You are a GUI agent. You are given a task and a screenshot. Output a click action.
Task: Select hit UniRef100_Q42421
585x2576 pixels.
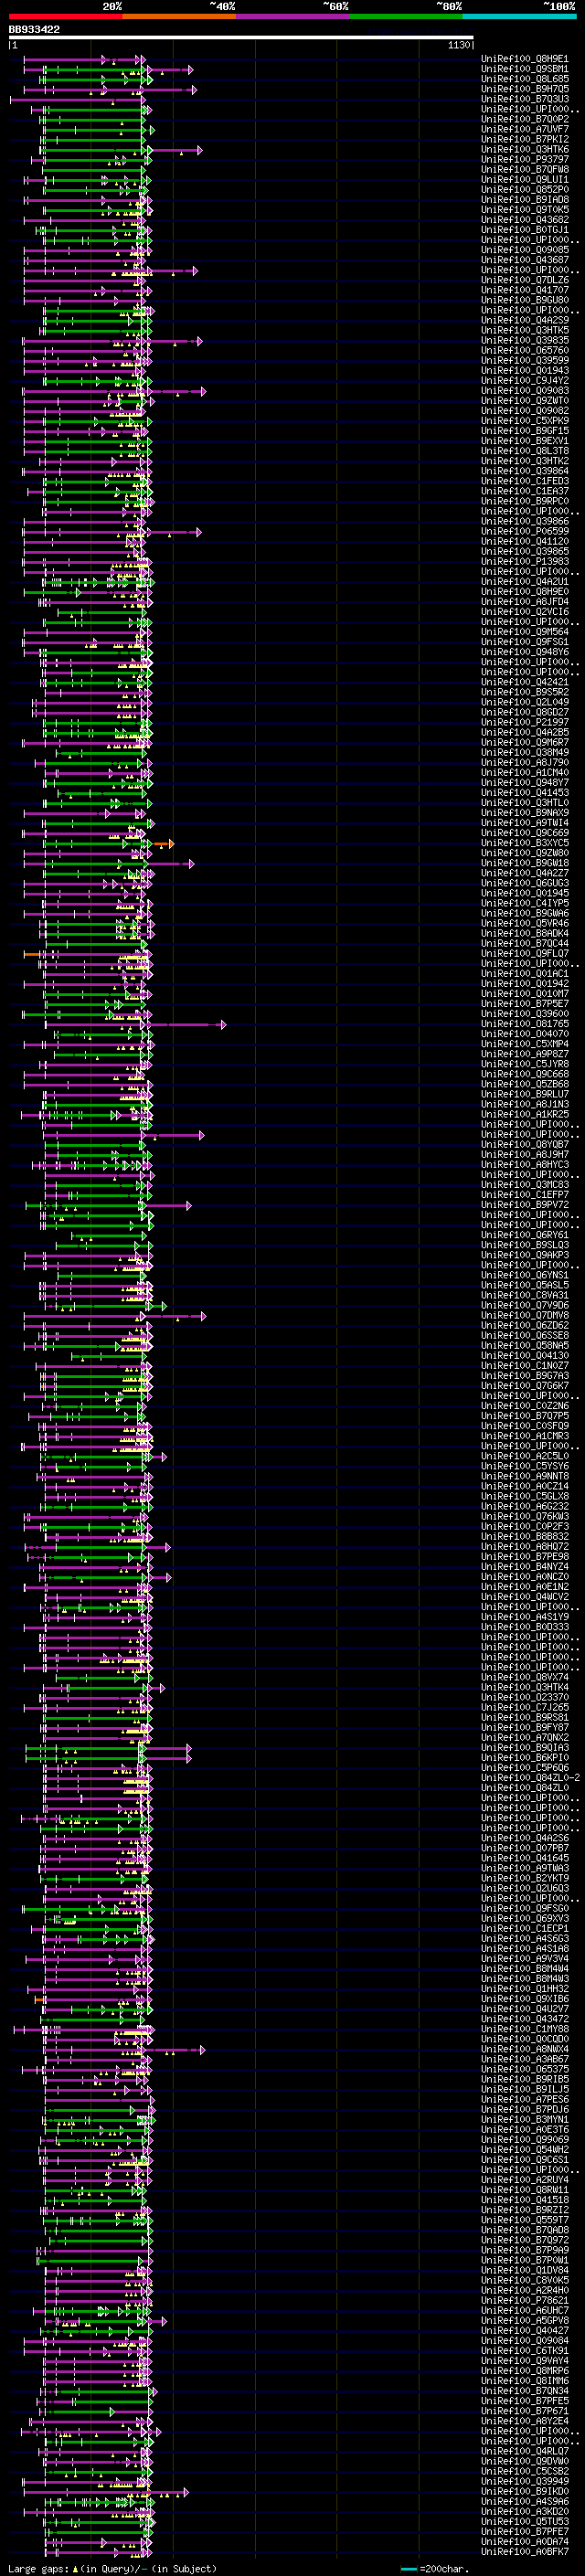click(525, 682)
